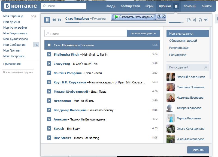
Task: Click the VKontakte logo
Action: pyautogui.click(x=20, y=6)
